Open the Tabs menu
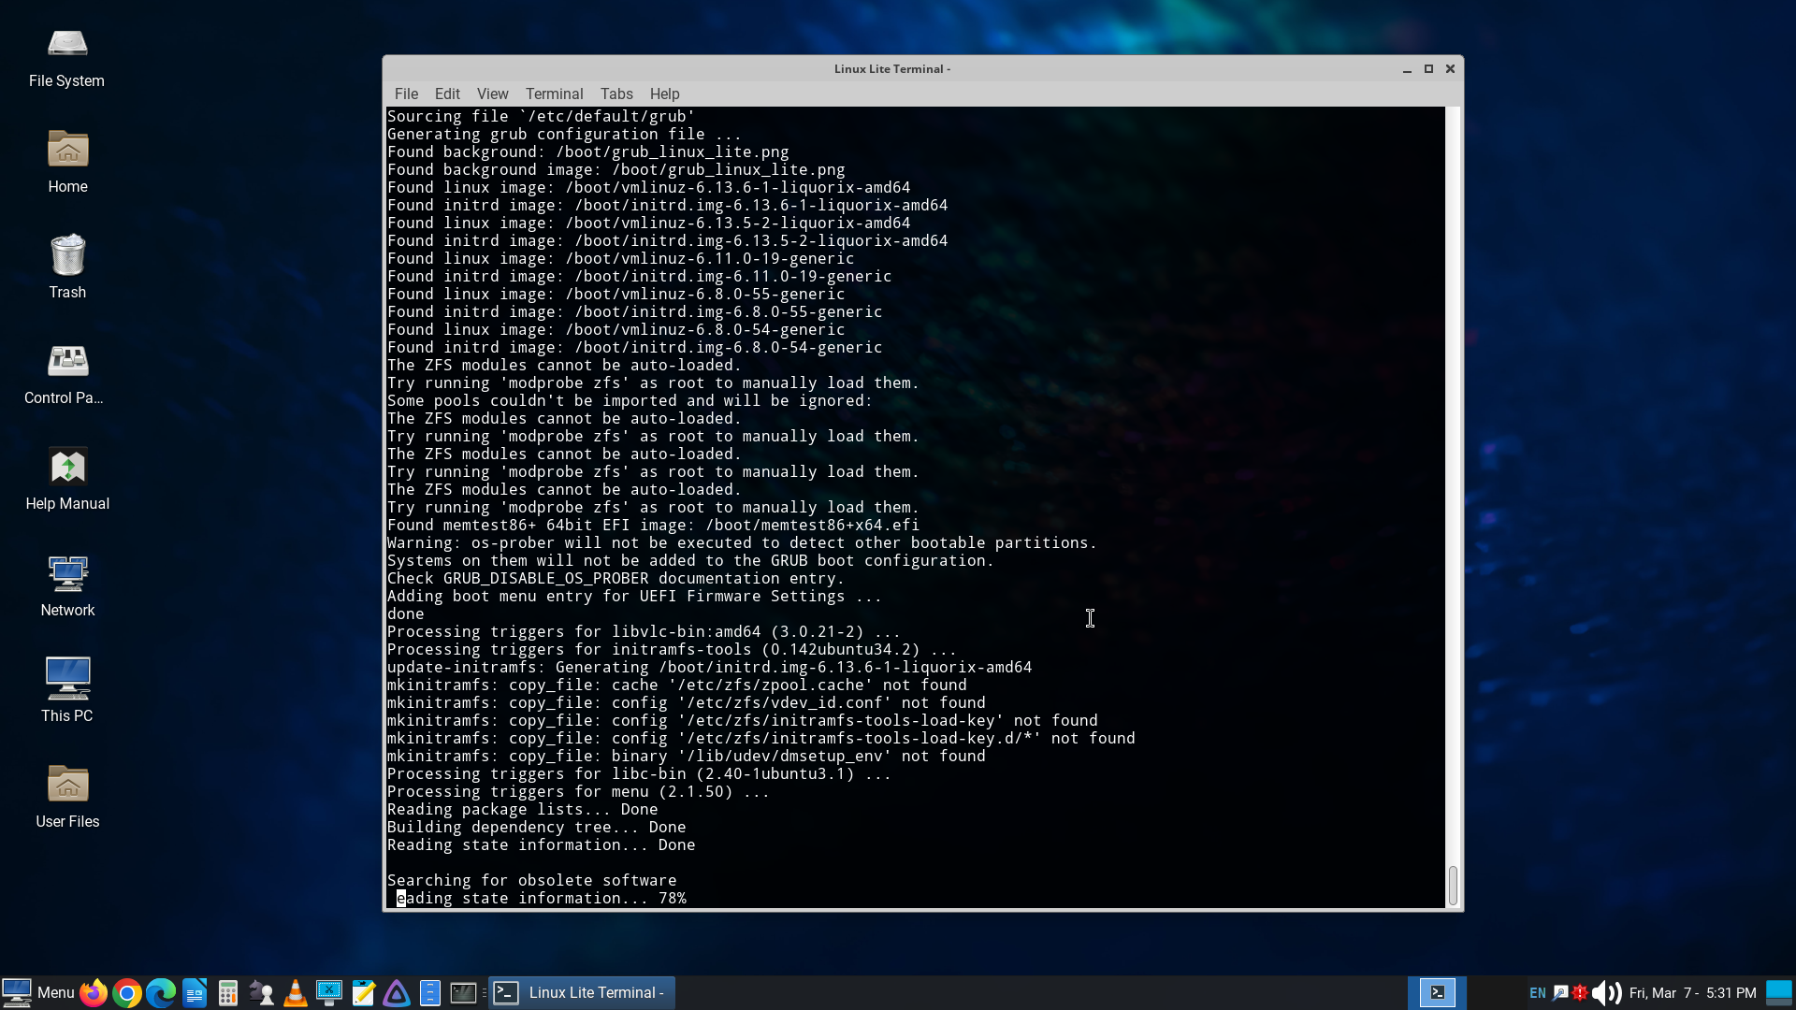1796x1010 pixels. pyautogui.click(x=616, y=94)
